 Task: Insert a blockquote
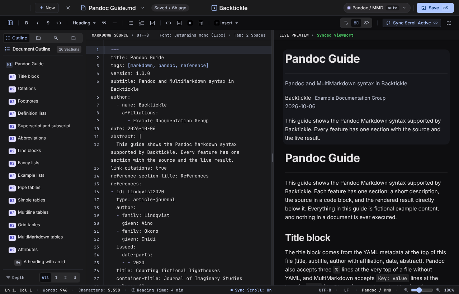(104, 23)
